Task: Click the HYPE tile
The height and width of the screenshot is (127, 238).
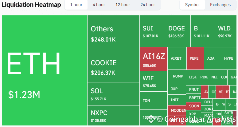Action: tap(229, 58)
